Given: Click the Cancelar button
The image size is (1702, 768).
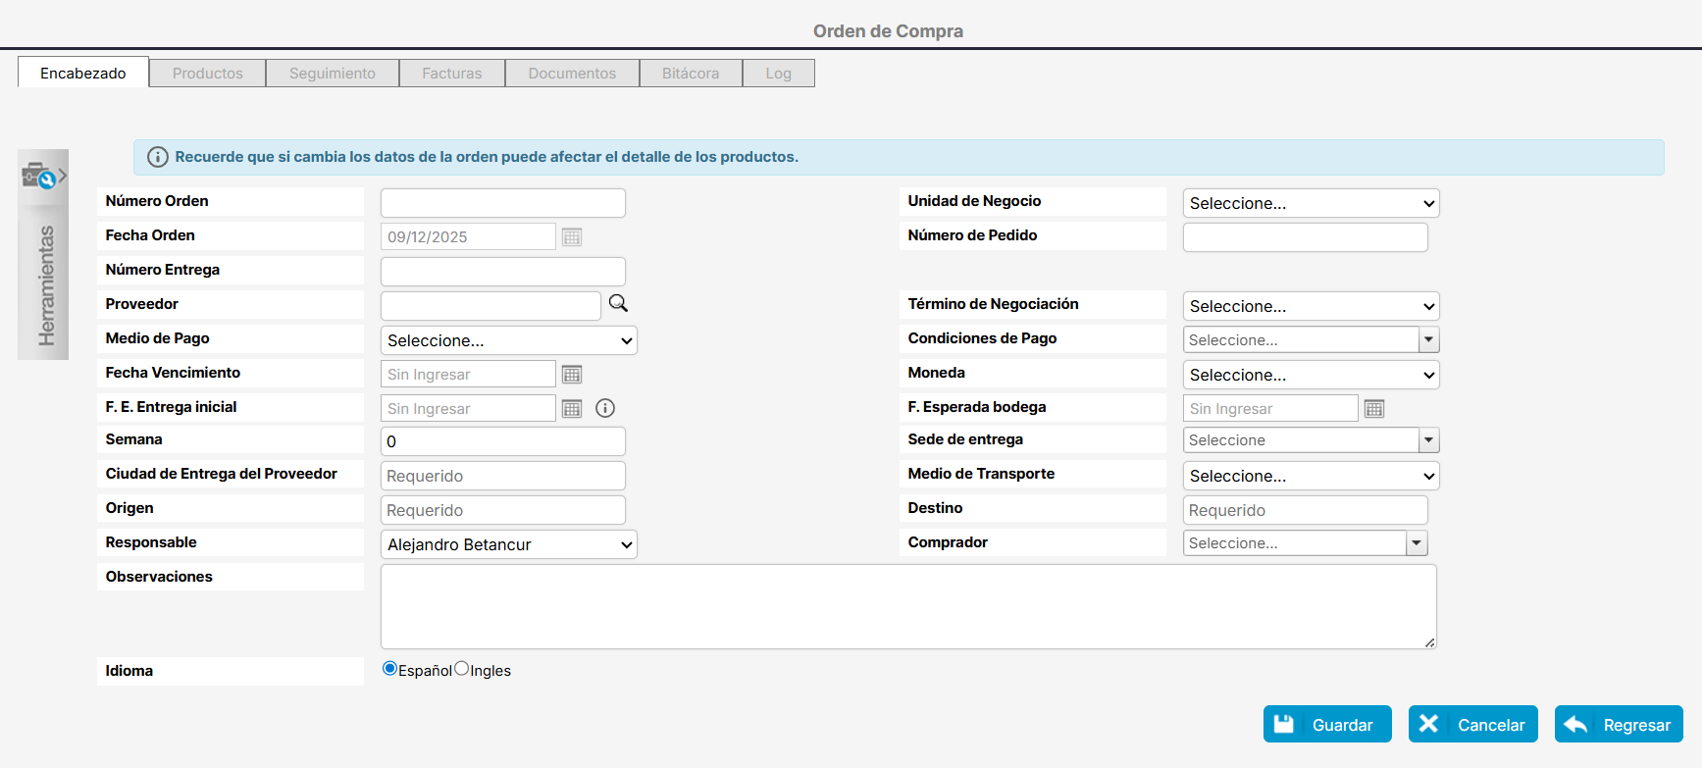Looking at the screenshot, I should click(x=1472, y=725).
